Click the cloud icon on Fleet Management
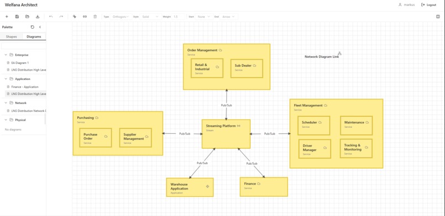This screenshot has height=216, width=445. pyautogui.click(x=326, y=105)
